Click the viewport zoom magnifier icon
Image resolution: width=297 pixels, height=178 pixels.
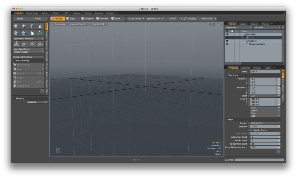[x=218, y=24]
